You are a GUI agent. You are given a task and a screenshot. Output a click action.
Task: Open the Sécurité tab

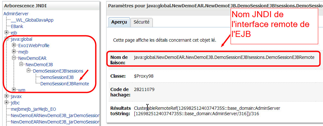click(x=142, y=22)
